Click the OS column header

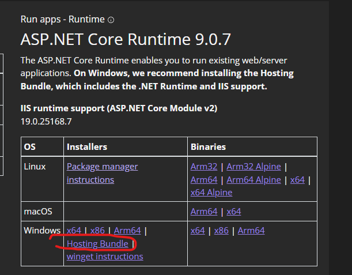point(29,147)
